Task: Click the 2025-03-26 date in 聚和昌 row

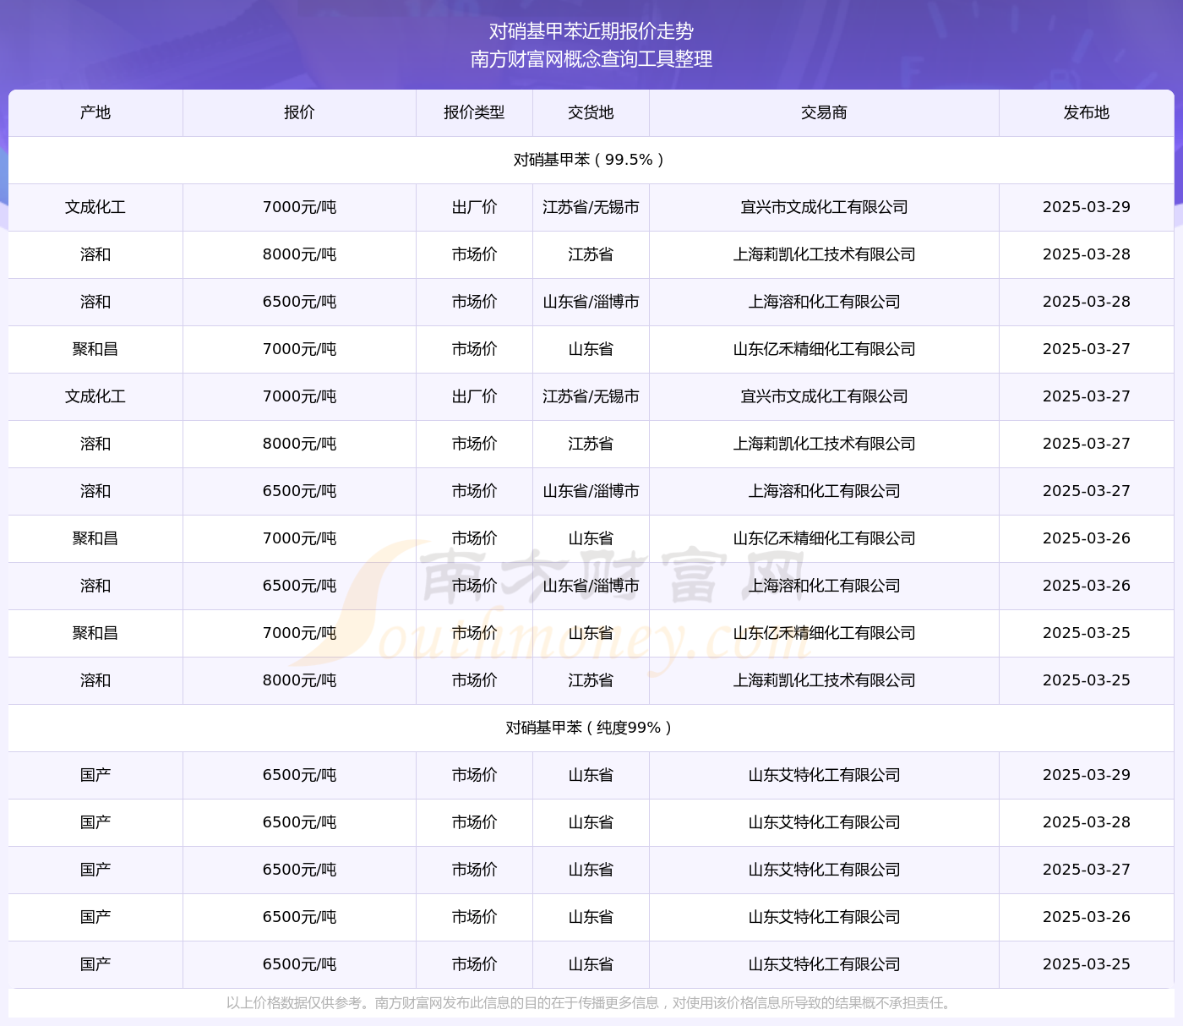Action: click(1086, 538)
